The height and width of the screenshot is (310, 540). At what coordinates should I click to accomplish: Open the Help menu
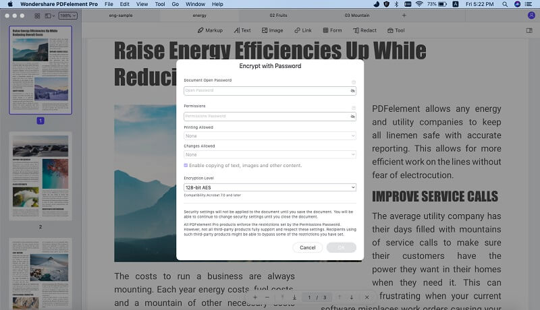coord(217,4)
